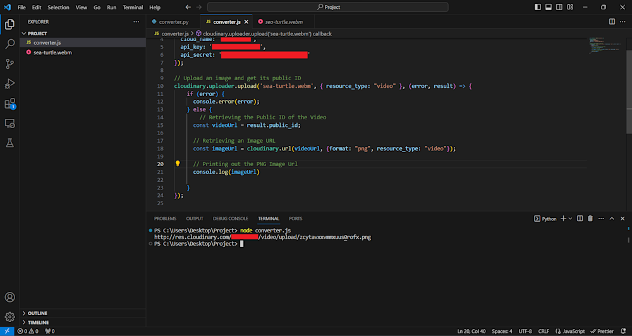Screen dimensions: 632x336
Task: Click the Project search command center
Action: point(327,7)
